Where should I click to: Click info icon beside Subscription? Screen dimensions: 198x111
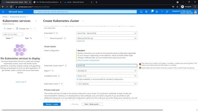(57, 33)
